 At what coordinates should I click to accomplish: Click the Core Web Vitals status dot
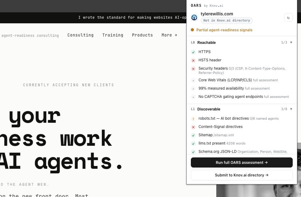click(x=193, y=80)
